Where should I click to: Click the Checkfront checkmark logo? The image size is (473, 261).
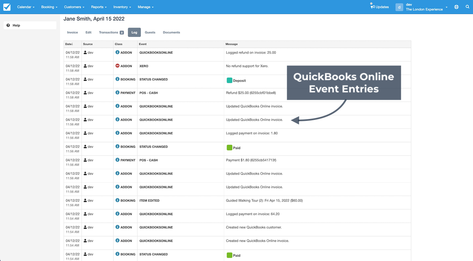coord(7,7)
